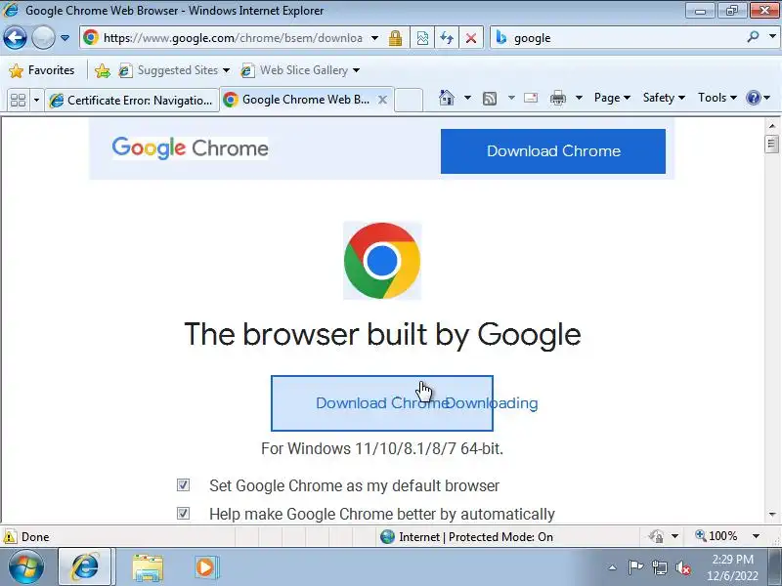Go back with the Back arrow button
The image size is (782, 586).
(15, 37)
